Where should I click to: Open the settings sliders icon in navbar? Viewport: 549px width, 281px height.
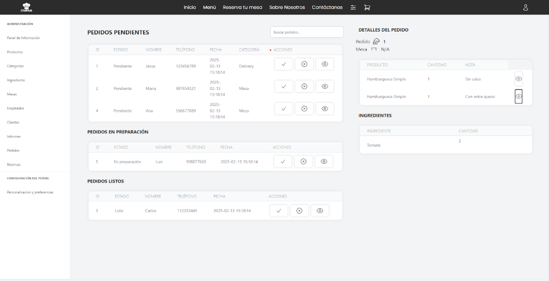click(x=353, y=7)
